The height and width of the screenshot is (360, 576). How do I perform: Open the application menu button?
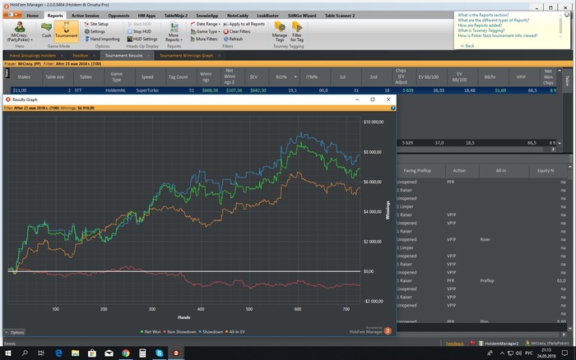pyautogui.click(x=12, y=15)
